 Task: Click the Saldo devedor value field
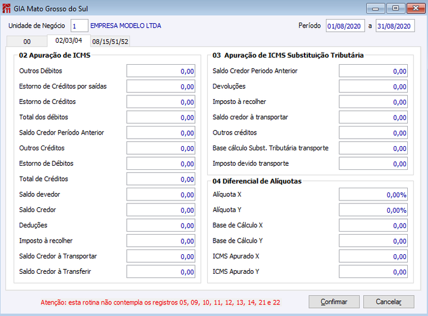point(161,194)
